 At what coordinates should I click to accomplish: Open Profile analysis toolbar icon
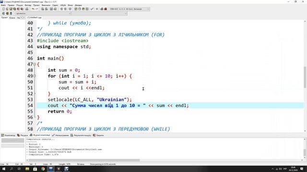(x=102, y=9)
